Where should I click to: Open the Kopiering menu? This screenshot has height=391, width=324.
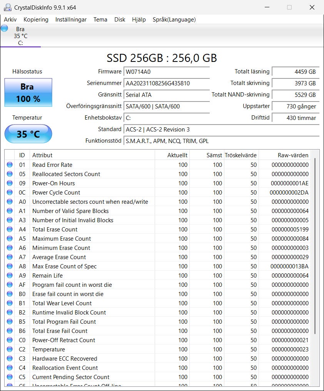point(36,20)
